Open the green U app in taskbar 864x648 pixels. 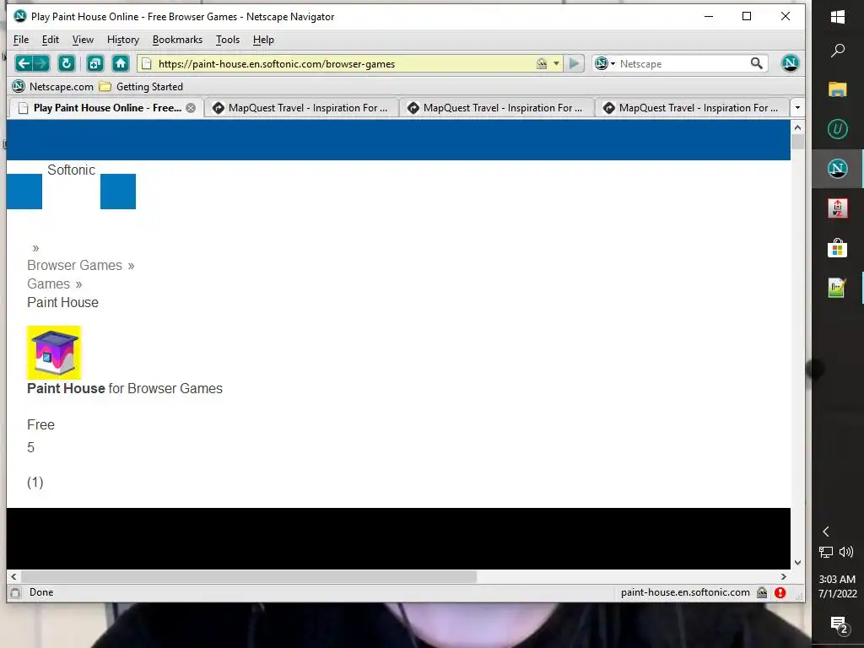(838, 129)
